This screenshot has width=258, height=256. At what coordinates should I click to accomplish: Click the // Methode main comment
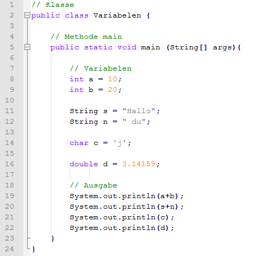pos(87,37)
